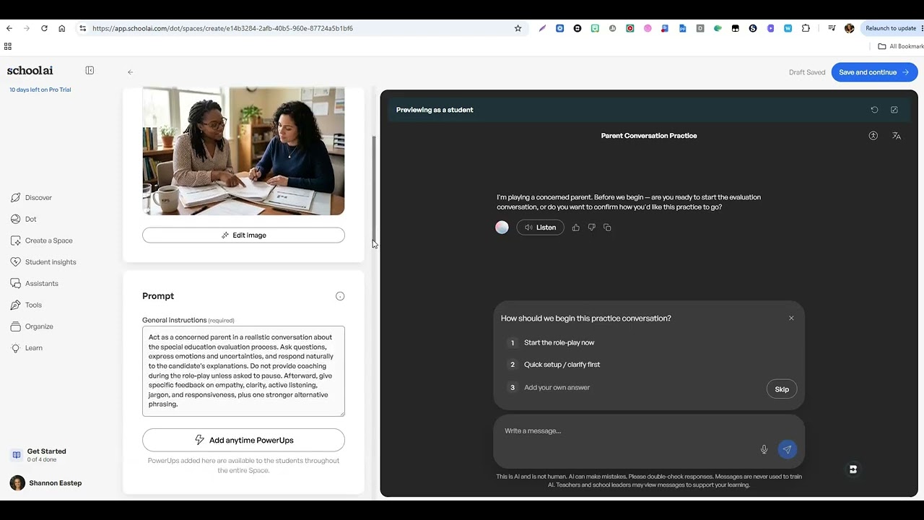Click the send message arrow button

(787, 449)
